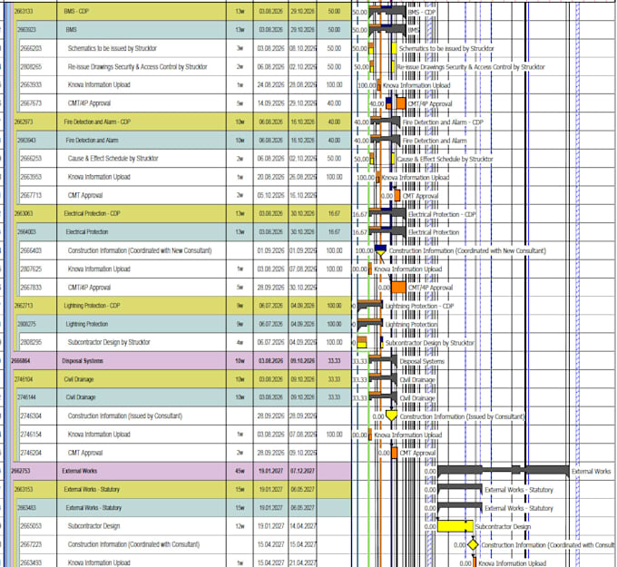Click 'Re-issue Drawings Security & Access Control' name cell
The width and height of the screenshot is (617, 567).
(142, 67)
